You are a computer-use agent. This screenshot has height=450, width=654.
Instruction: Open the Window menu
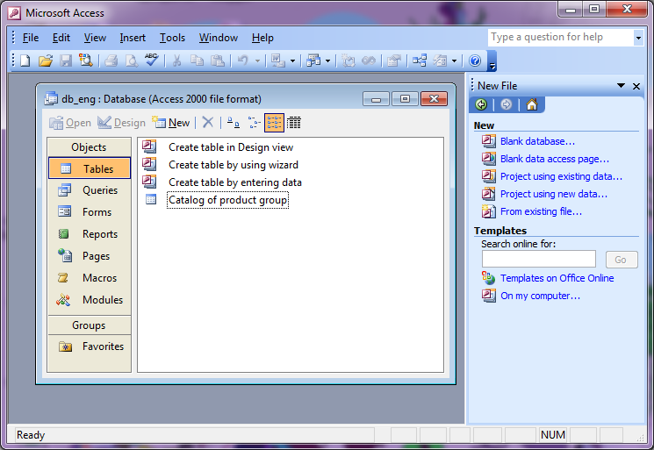tap(218, 38)
